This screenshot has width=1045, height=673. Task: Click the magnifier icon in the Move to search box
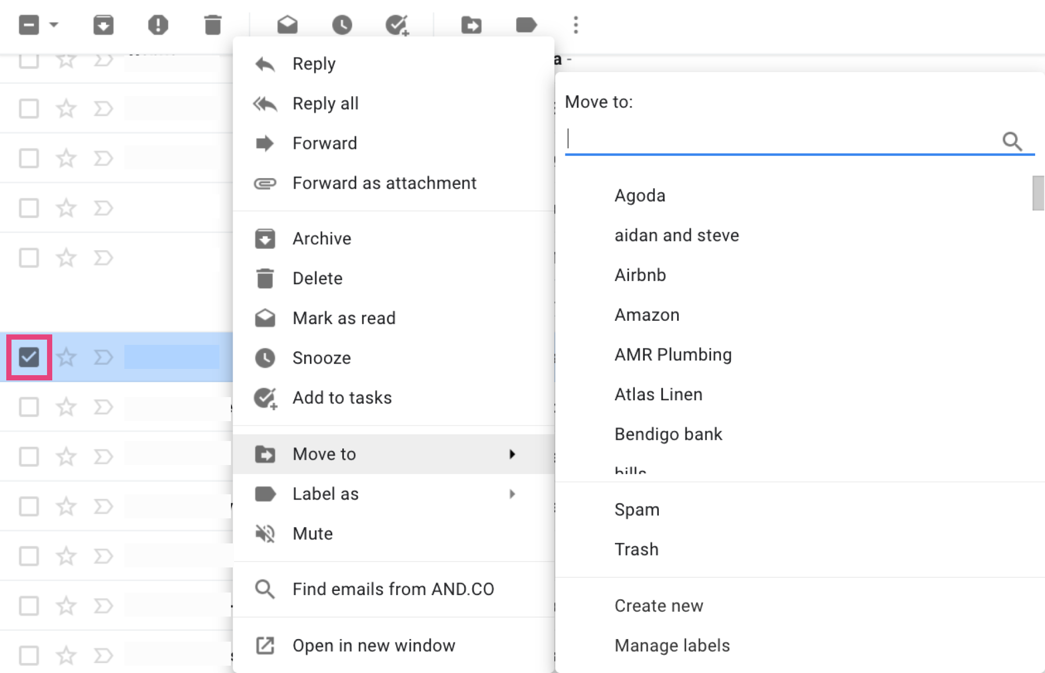tap(1012, 141)
